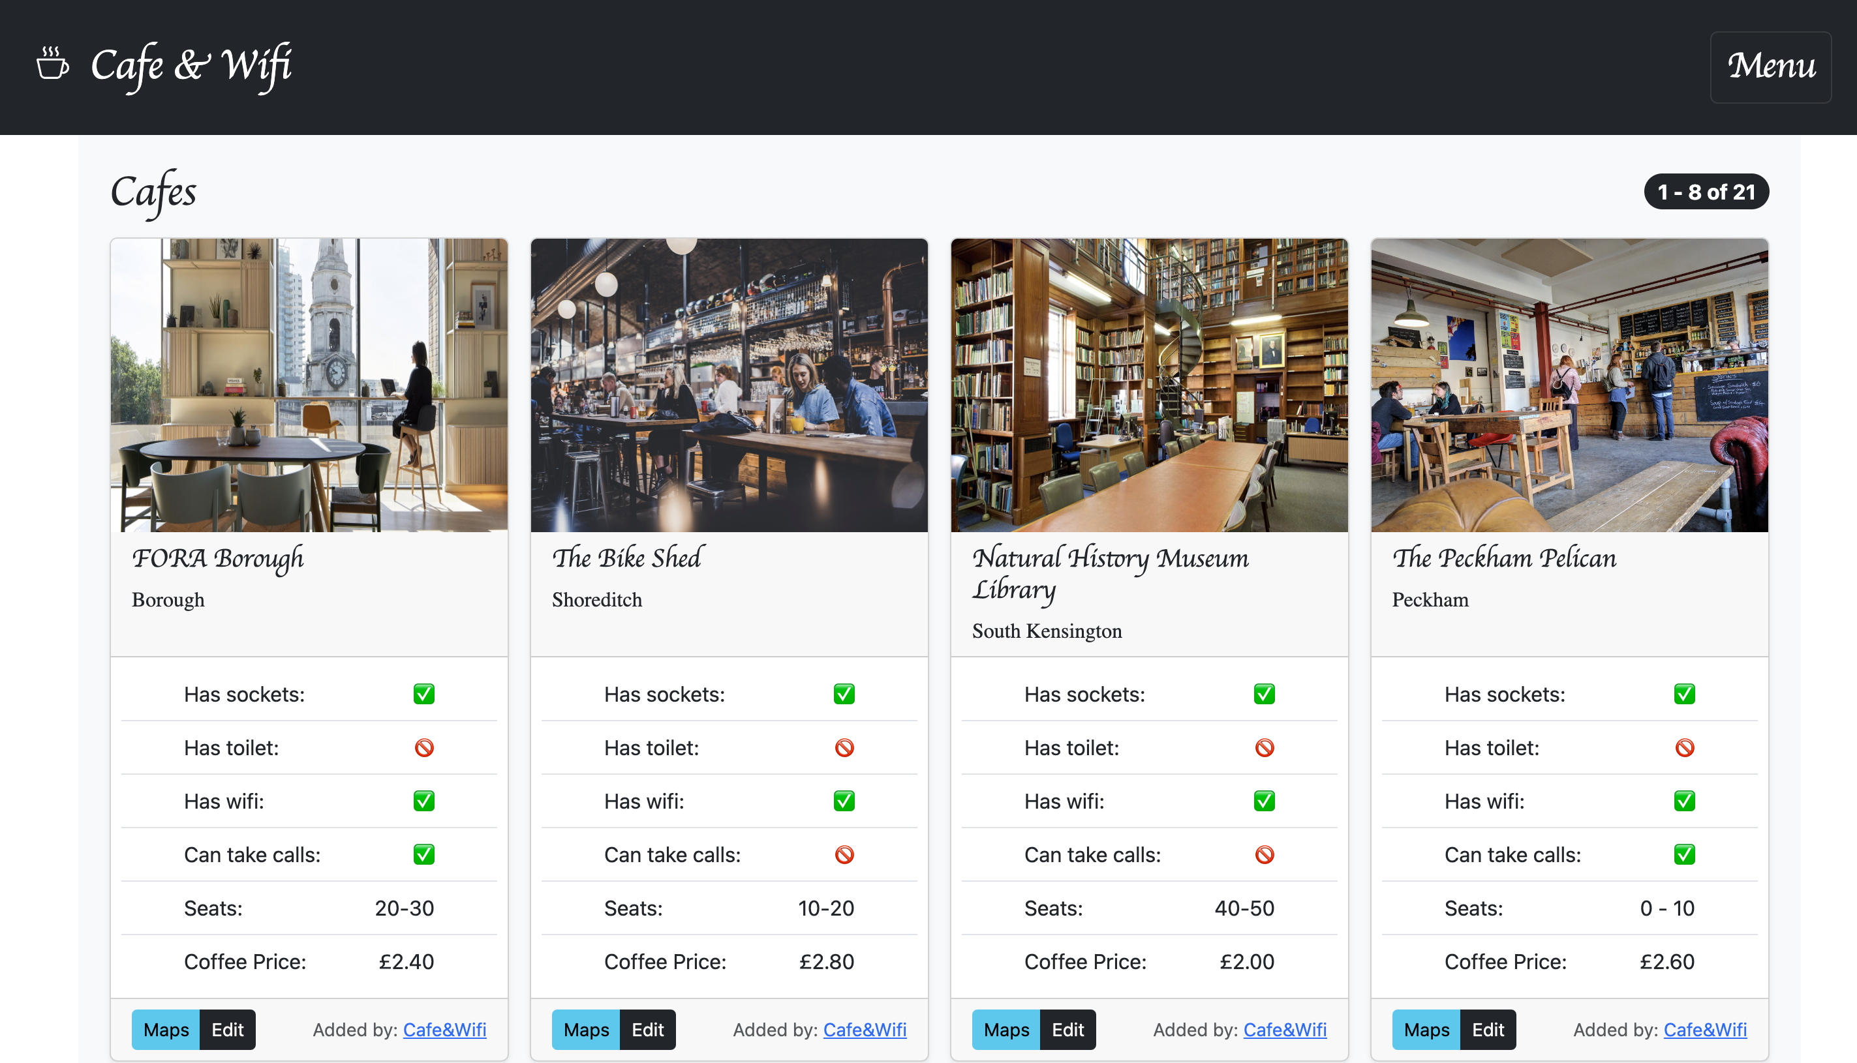Click the Shoreditch location text
1857x1063 pixels.
[596, 599]
